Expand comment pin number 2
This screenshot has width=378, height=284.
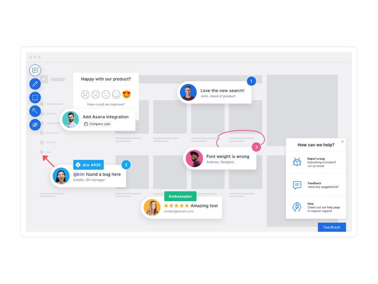(126, 165)
